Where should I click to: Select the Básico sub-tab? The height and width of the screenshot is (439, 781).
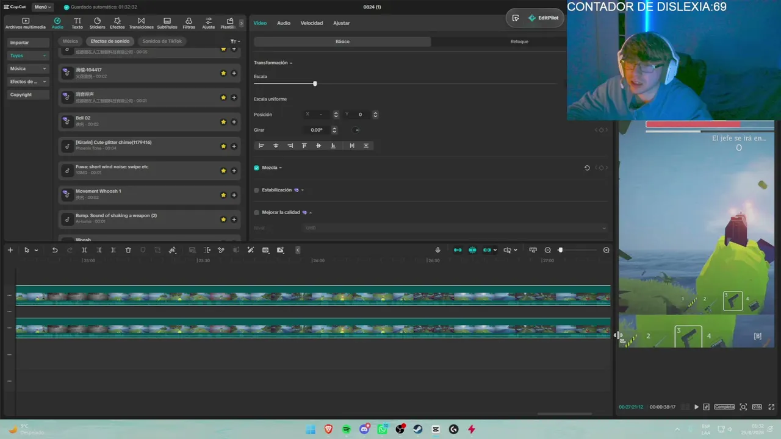point(342,41)
